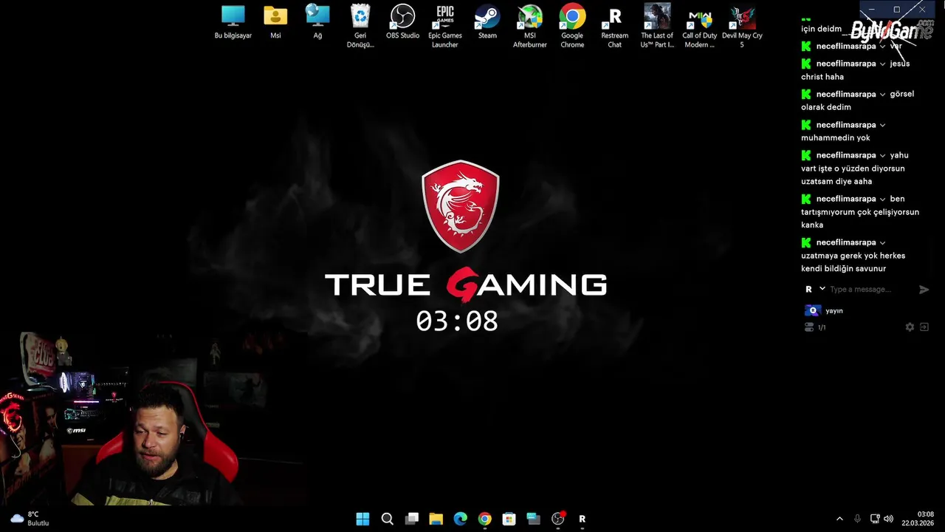Open the volume control in the system tray
This screenshot has height=532, width=945.
[x=888, y=519]
